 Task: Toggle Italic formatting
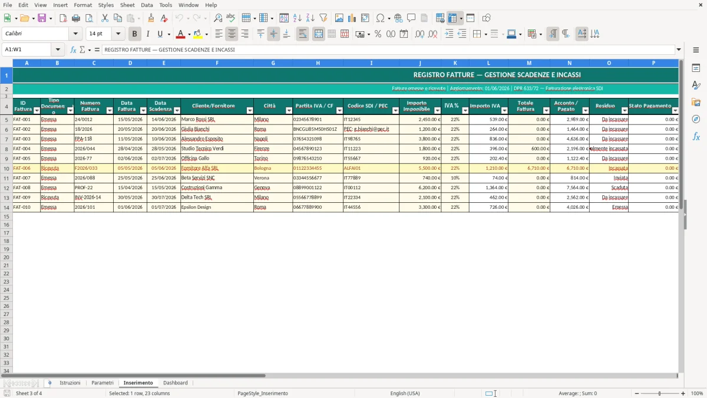pos(147,34)
